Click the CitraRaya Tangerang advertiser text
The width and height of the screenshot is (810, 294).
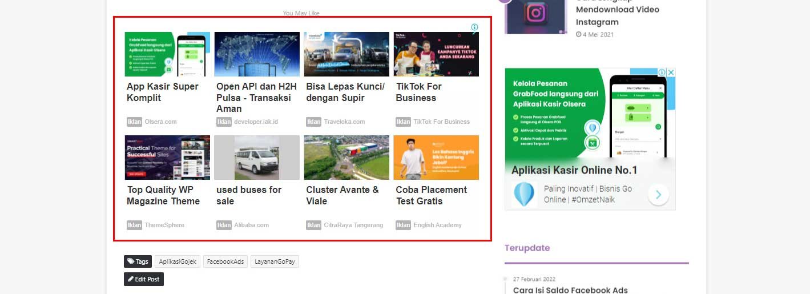point(353,225)
